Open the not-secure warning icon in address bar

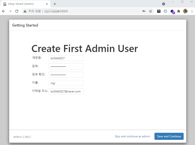tap(25, 11)
